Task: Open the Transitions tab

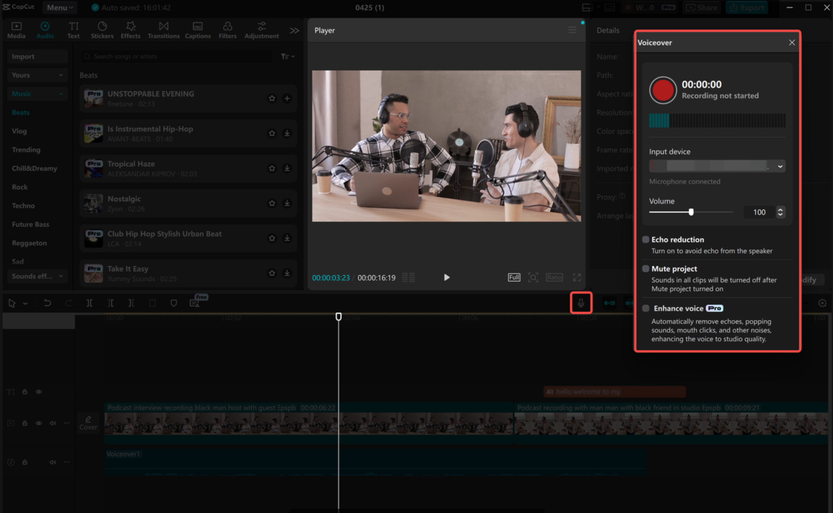Action: point(163,30)
